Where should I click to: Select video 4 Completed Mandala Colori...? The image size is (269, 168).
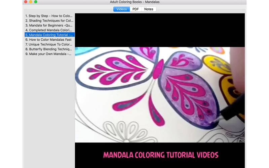pyautogui.click(x=49, y=30)
